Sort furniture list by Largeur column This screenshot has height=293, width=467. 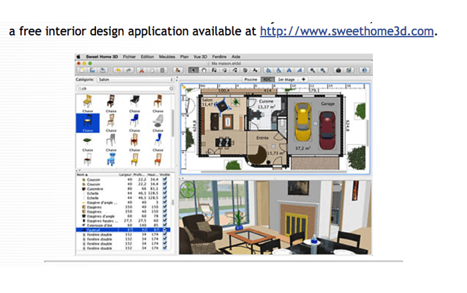125,175
